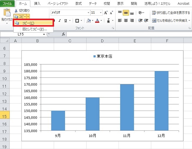
Task: Expand the font size dropdown
Action: pos(101,13)
